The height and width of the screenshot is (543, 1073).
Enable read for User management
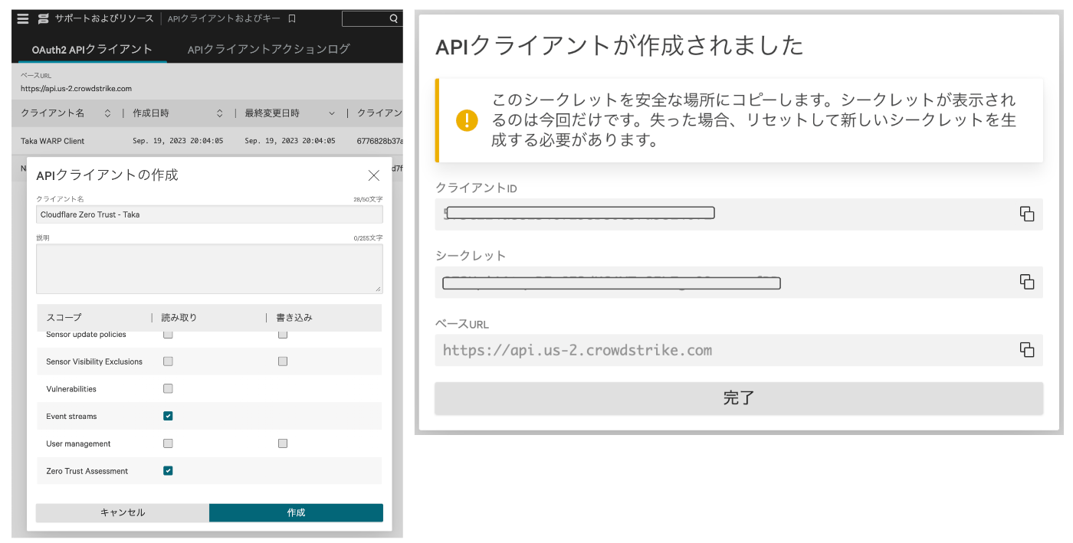(168, 443)
